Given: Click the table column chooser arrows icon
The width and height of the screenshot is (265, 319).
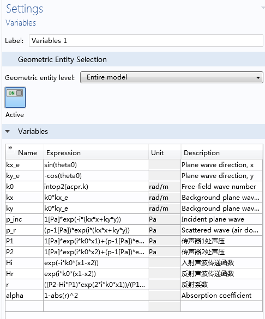Looking at the screenshot, I should click(10, 148).
